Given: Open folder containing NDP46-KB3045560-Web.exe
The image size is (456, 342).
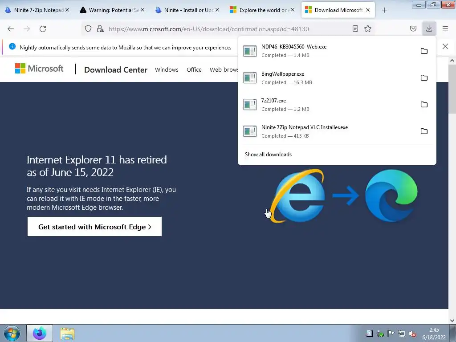Looking at the screenshot, I should pyautogui.click(x=424, y=51).
